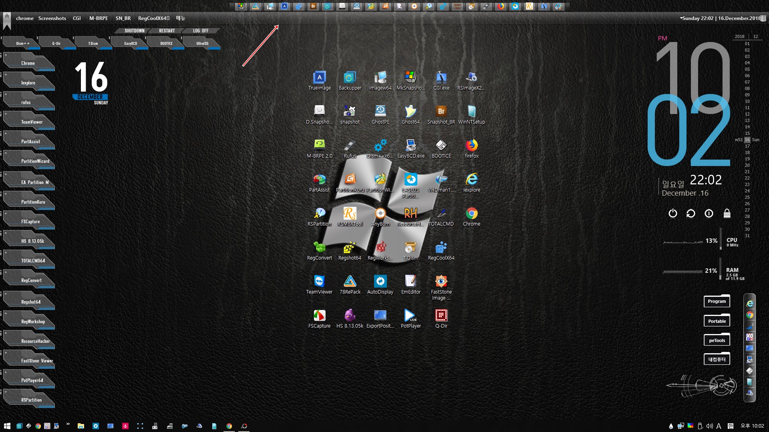The image size is (769, 432).
Task: Launch WinNTSetup from the desktop
Action: click(471, 114)
